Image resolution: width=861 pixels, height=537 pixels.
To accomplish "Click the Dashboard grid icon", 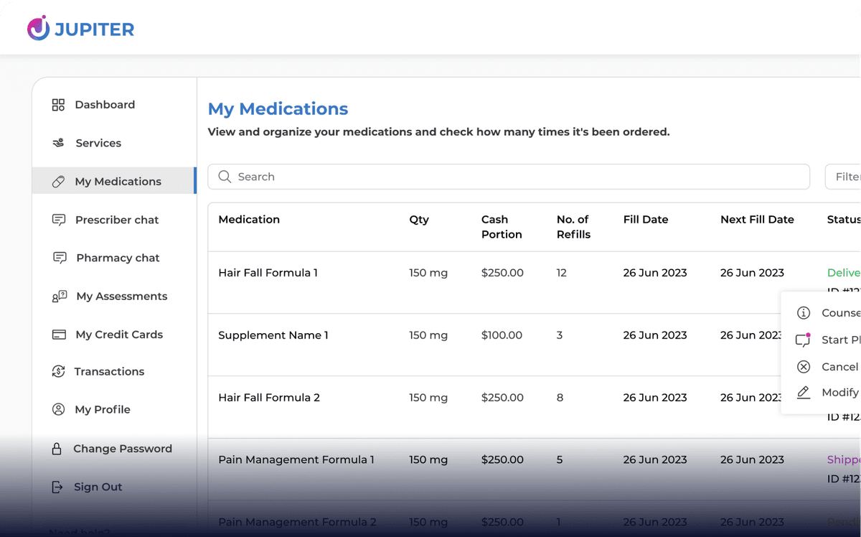I will pos(59,105).
